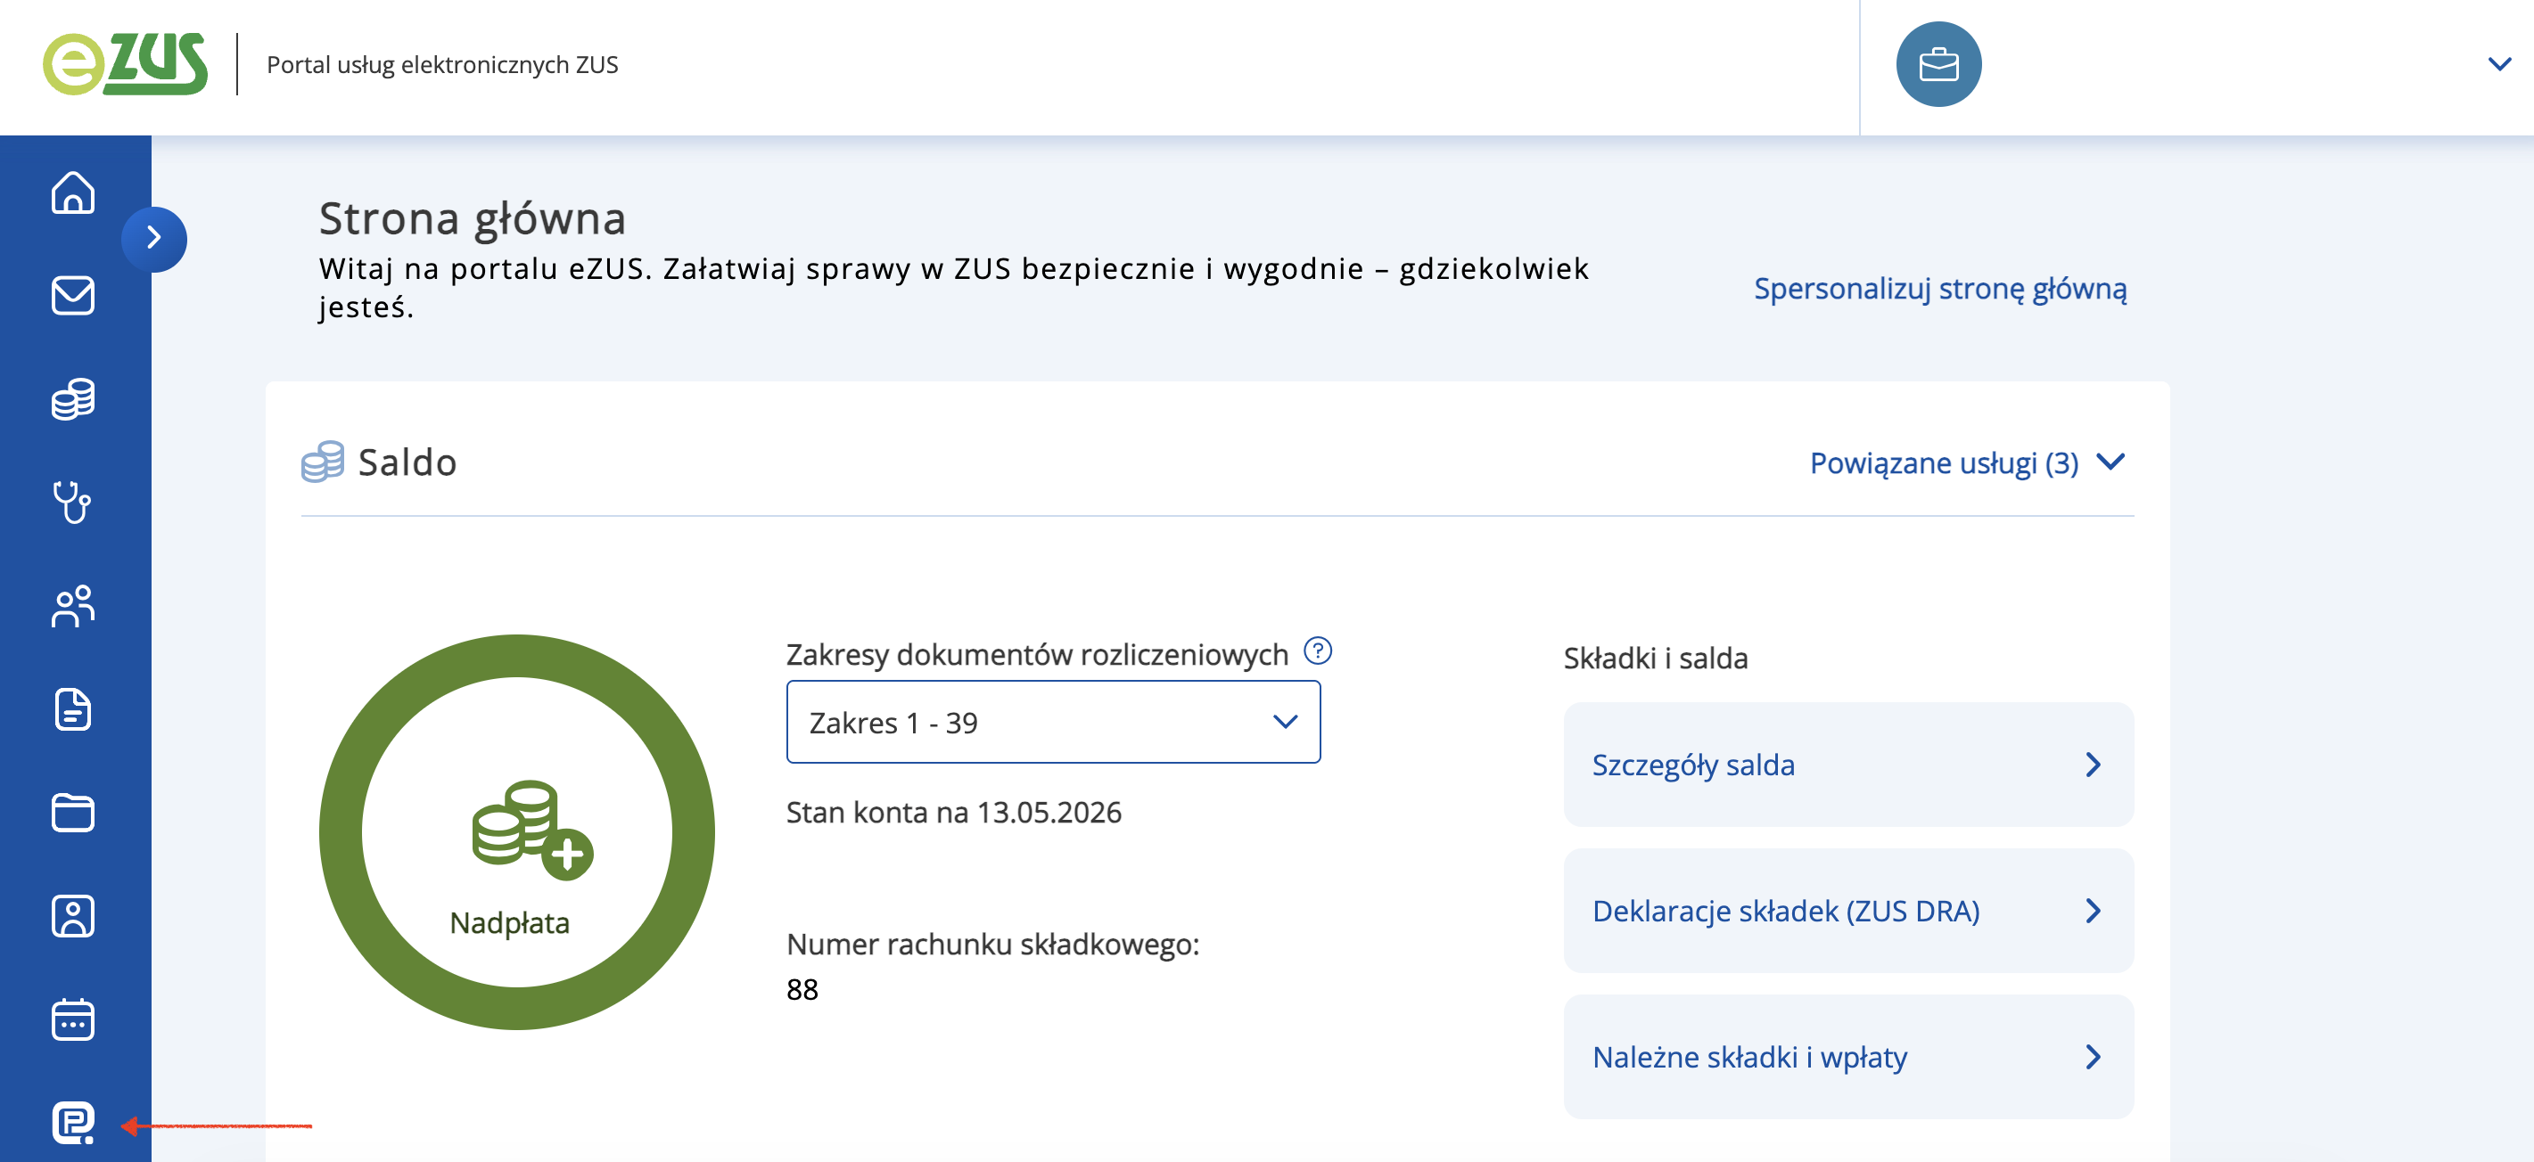Viewport: 2534px width, 1162px height.
Task: Click the 'Strona główna' heading
Action: click(473, 219)
